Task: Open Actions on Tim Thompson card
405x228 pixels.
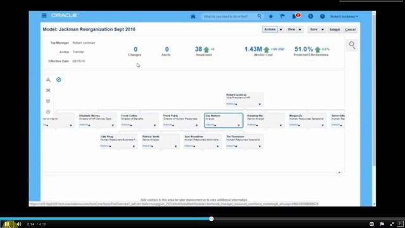Action: (232, 146)
